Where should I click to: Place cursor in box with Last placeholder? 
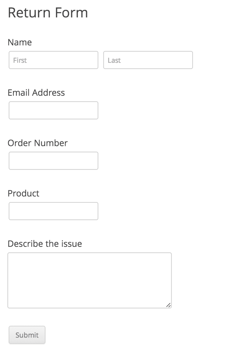point(148,60)
